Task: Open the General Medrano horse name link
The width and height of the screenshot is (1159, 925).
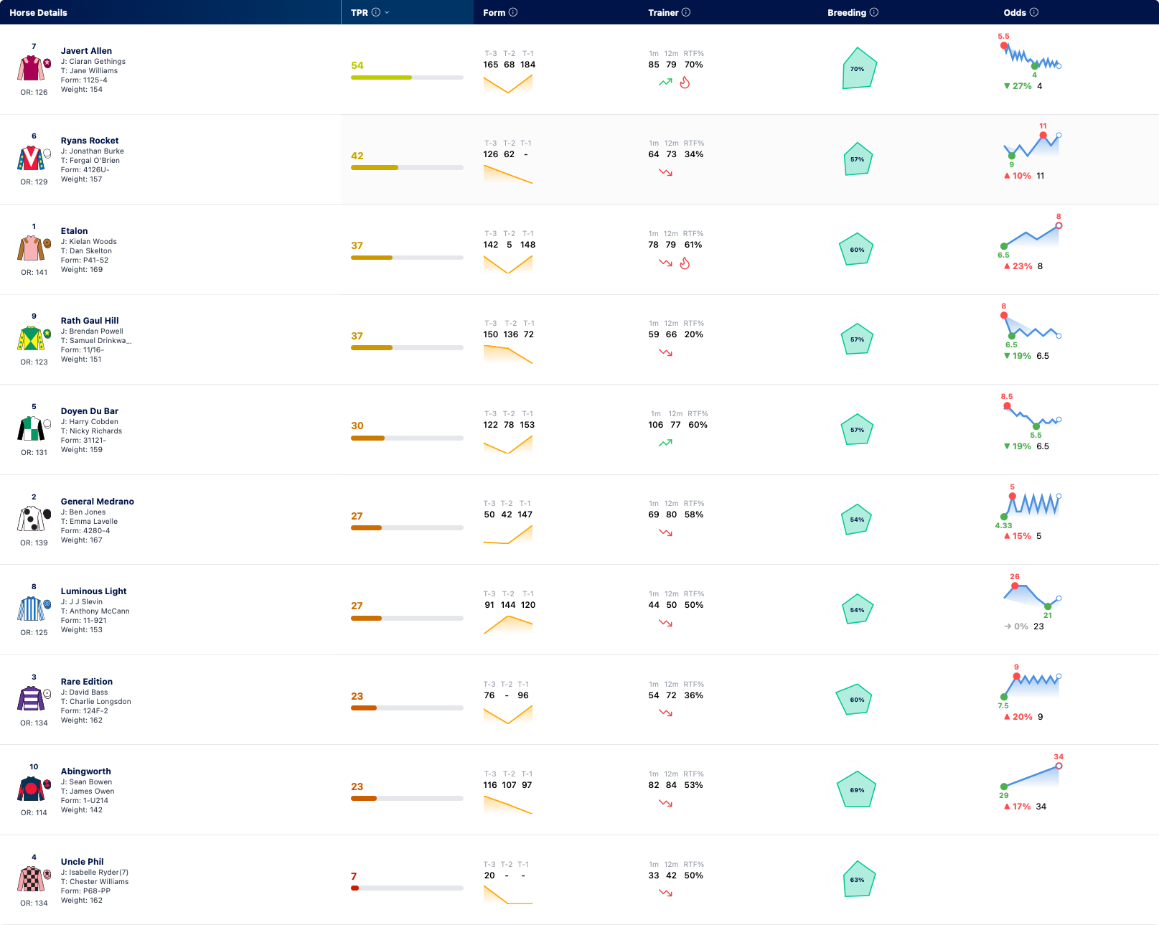Action: click(98, 502)
